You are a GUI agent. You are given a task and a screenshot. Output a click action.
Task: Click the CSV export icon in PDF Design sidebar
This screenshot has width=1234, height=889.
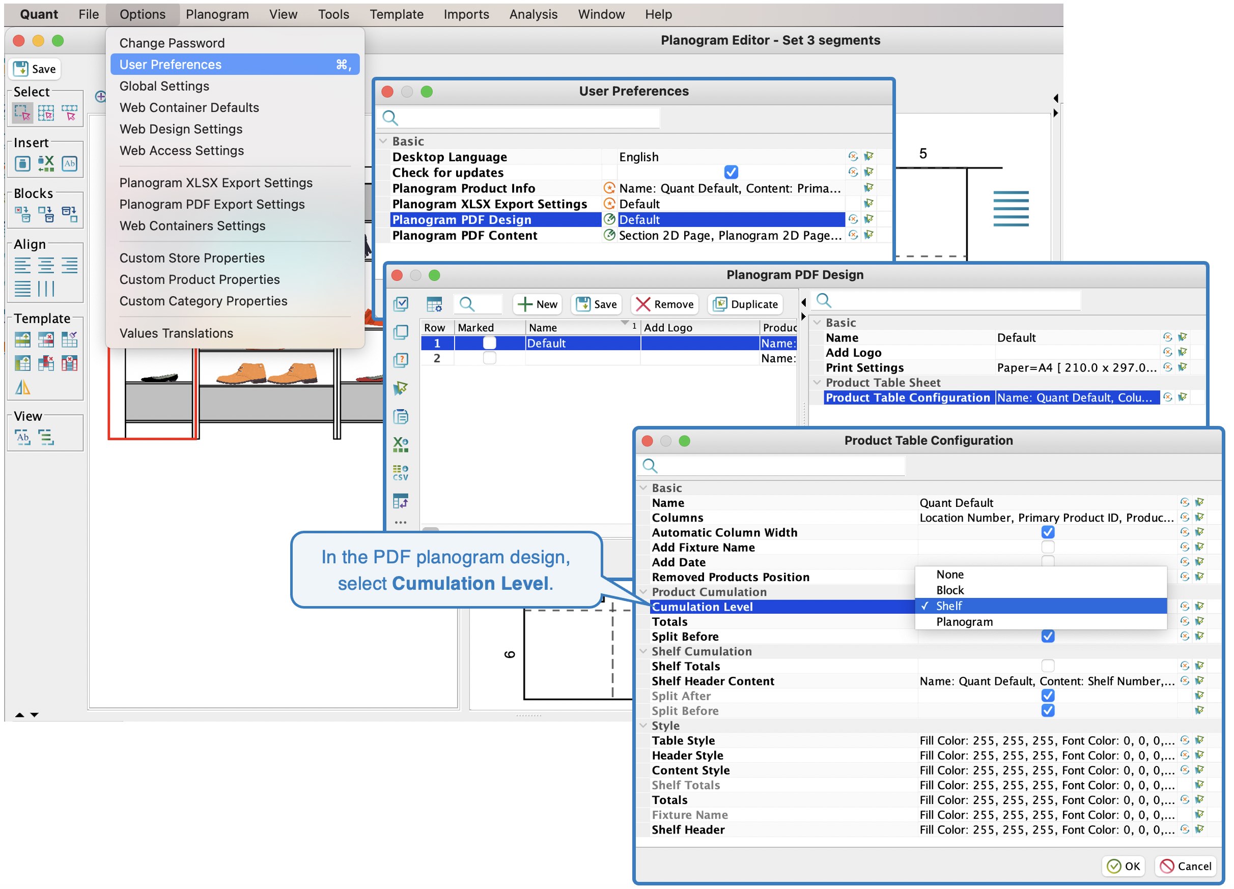coord(401,473)
